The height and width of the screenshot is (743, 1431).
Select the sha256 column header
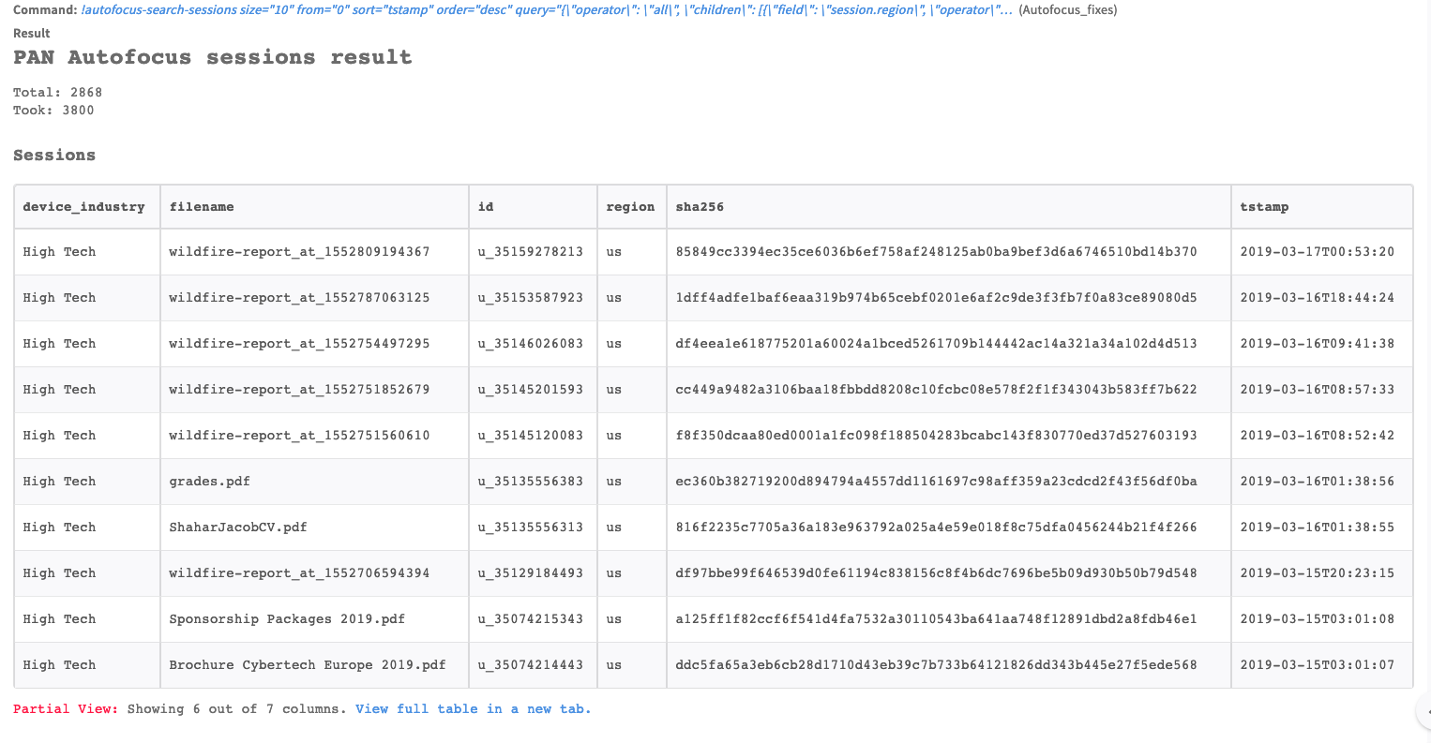coord(700,207)
